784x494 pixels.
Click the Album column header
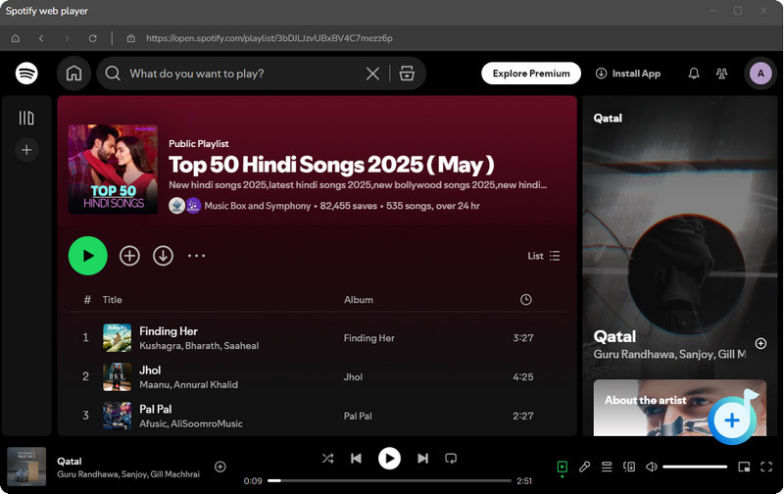tap(359, 300)
